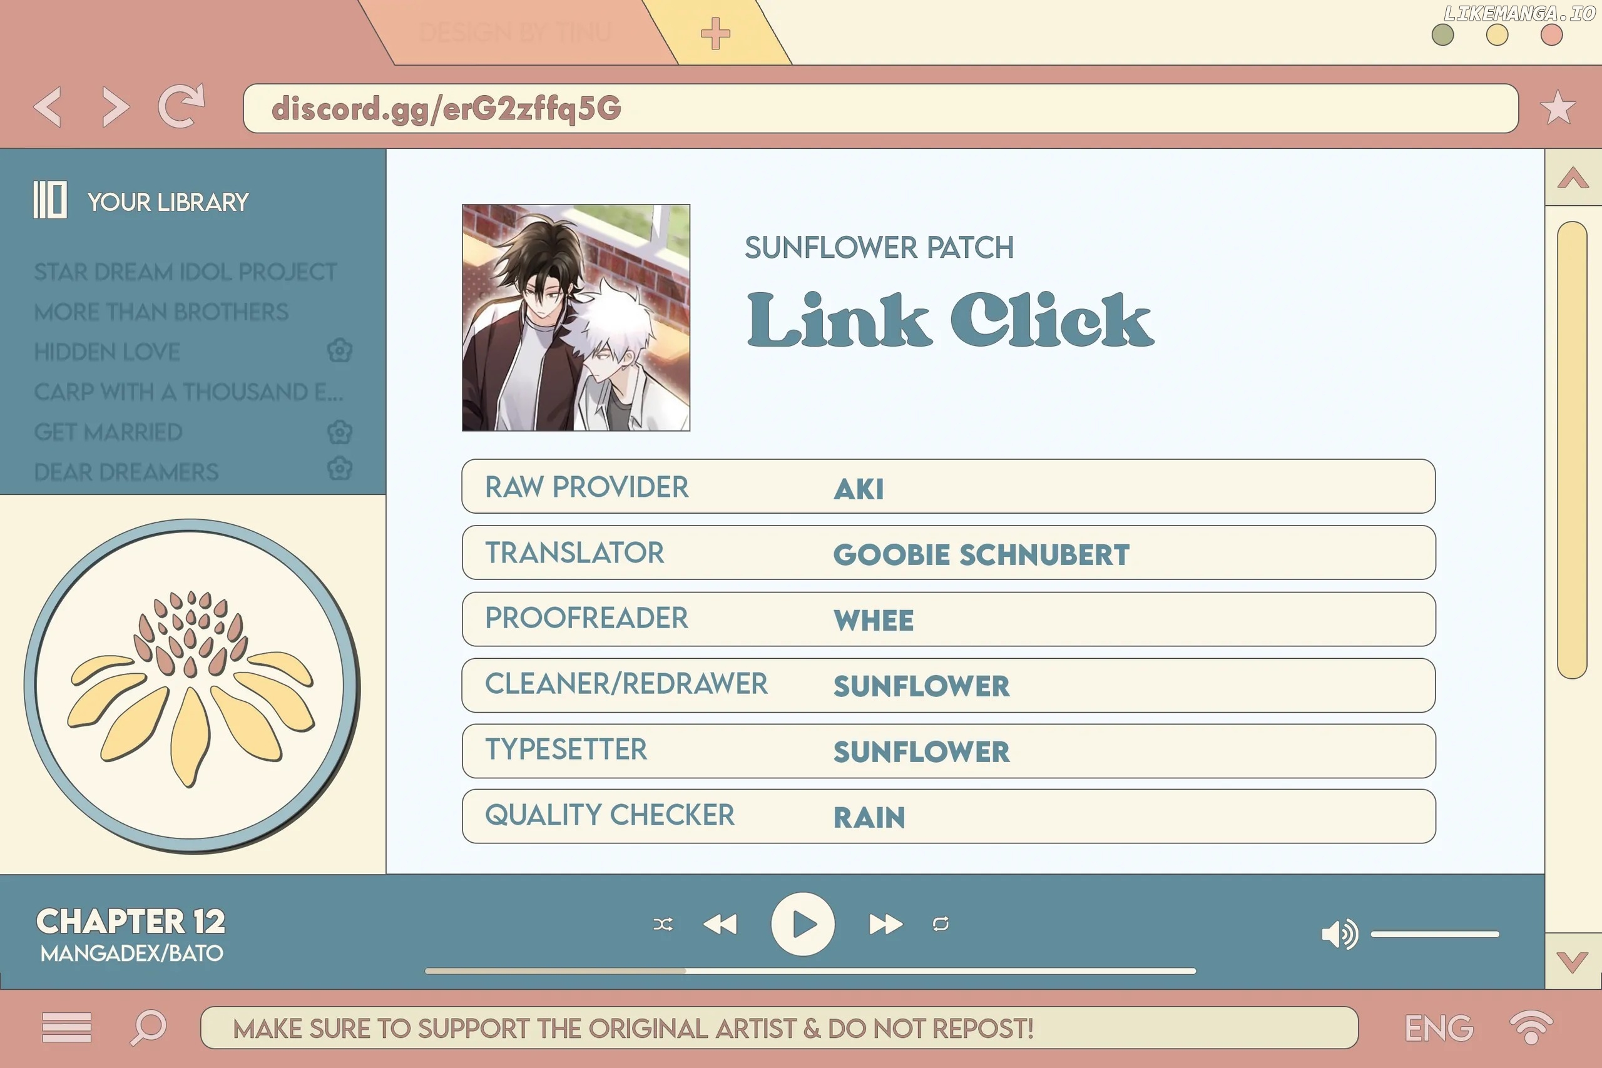Open the hamburger menu icon
The image size is (1602, 1068).
[x=66, y=1027]
